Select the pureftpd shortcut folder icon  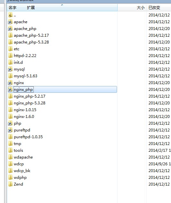[10, 130]
